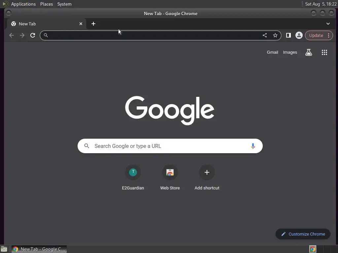Add a shortcut with the plus tile
The width and height of the screenshot is (338, 253).
[x=207, y=178]
